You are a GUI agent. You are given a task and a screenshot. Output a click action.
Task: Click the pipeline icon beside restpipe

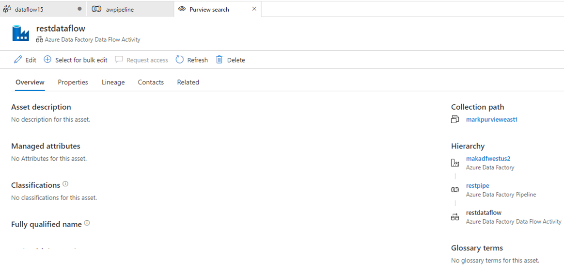pyautogui.click(x=454, y=189)
